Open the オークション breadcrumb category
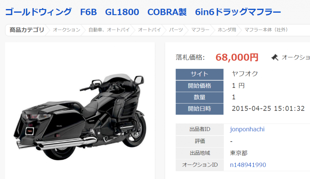Image resolution: width=310 pixels, height=179 pixels. pyautogui.click(x=66, y=30)
